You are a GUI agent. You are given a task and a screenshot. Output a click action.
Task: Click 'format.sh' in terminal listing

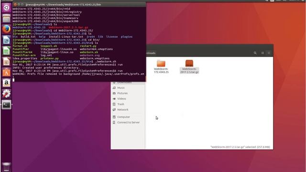(x=20, y=46)
